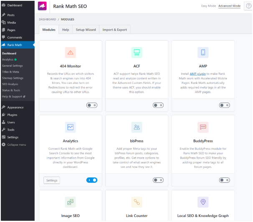
Task: Open the help question mark icon
Action: [x=248, y=6]
